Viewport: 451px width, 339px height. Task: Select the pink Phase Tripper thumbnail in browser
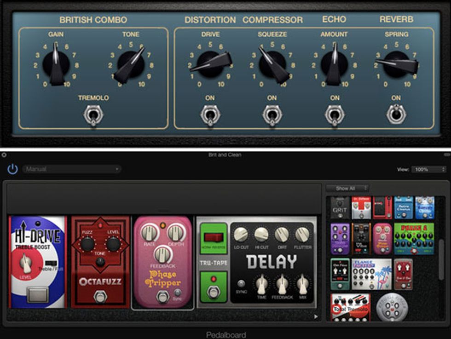(382, 239)
